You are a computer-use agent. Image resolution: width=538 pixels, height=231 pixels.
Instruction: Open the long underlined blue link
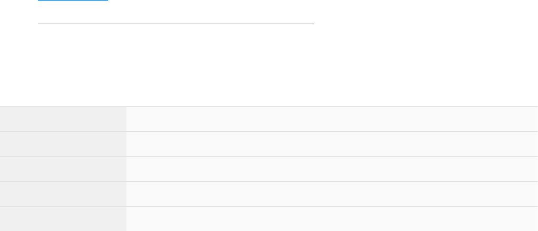tap(175, 24)
